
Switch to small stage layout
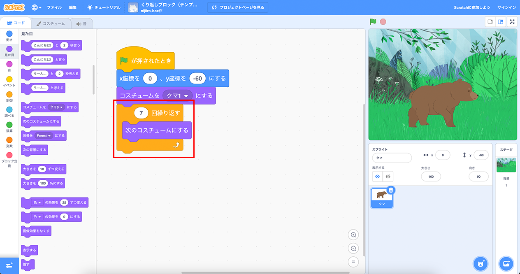(490, 22)
